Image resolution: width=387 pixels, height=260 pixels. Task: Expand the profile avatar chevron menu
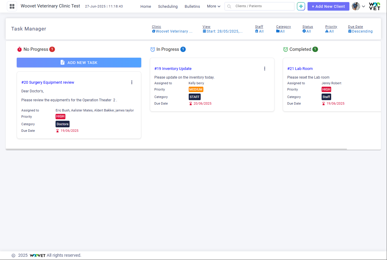pos(363,6)
